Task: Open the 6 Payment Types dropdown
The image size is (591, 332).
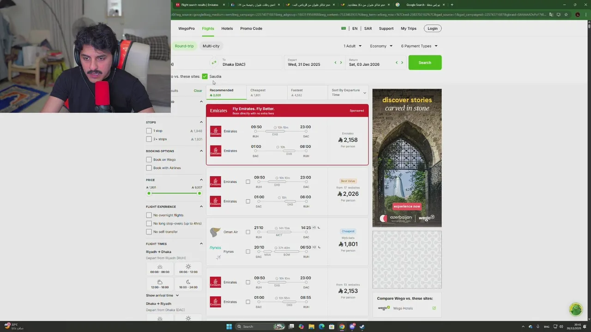Action: pos(419,46)
